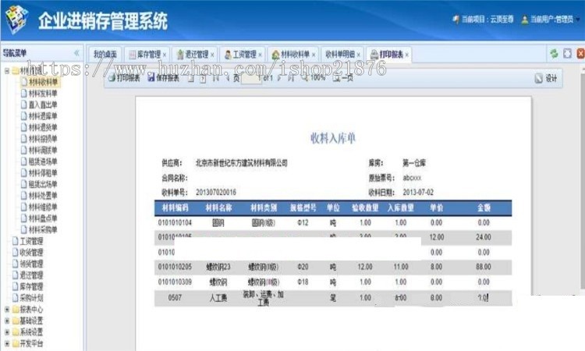The width and height of the screenshot is (585, 351).
Task: Open 收货管理 in navigation tree
Action: pyautogui.click(x=31, y=253)
